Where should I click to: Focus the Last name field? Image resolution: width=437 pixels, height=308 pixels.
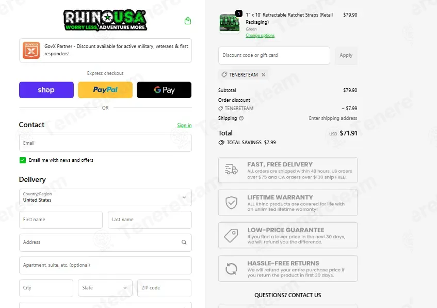point(150,220)
